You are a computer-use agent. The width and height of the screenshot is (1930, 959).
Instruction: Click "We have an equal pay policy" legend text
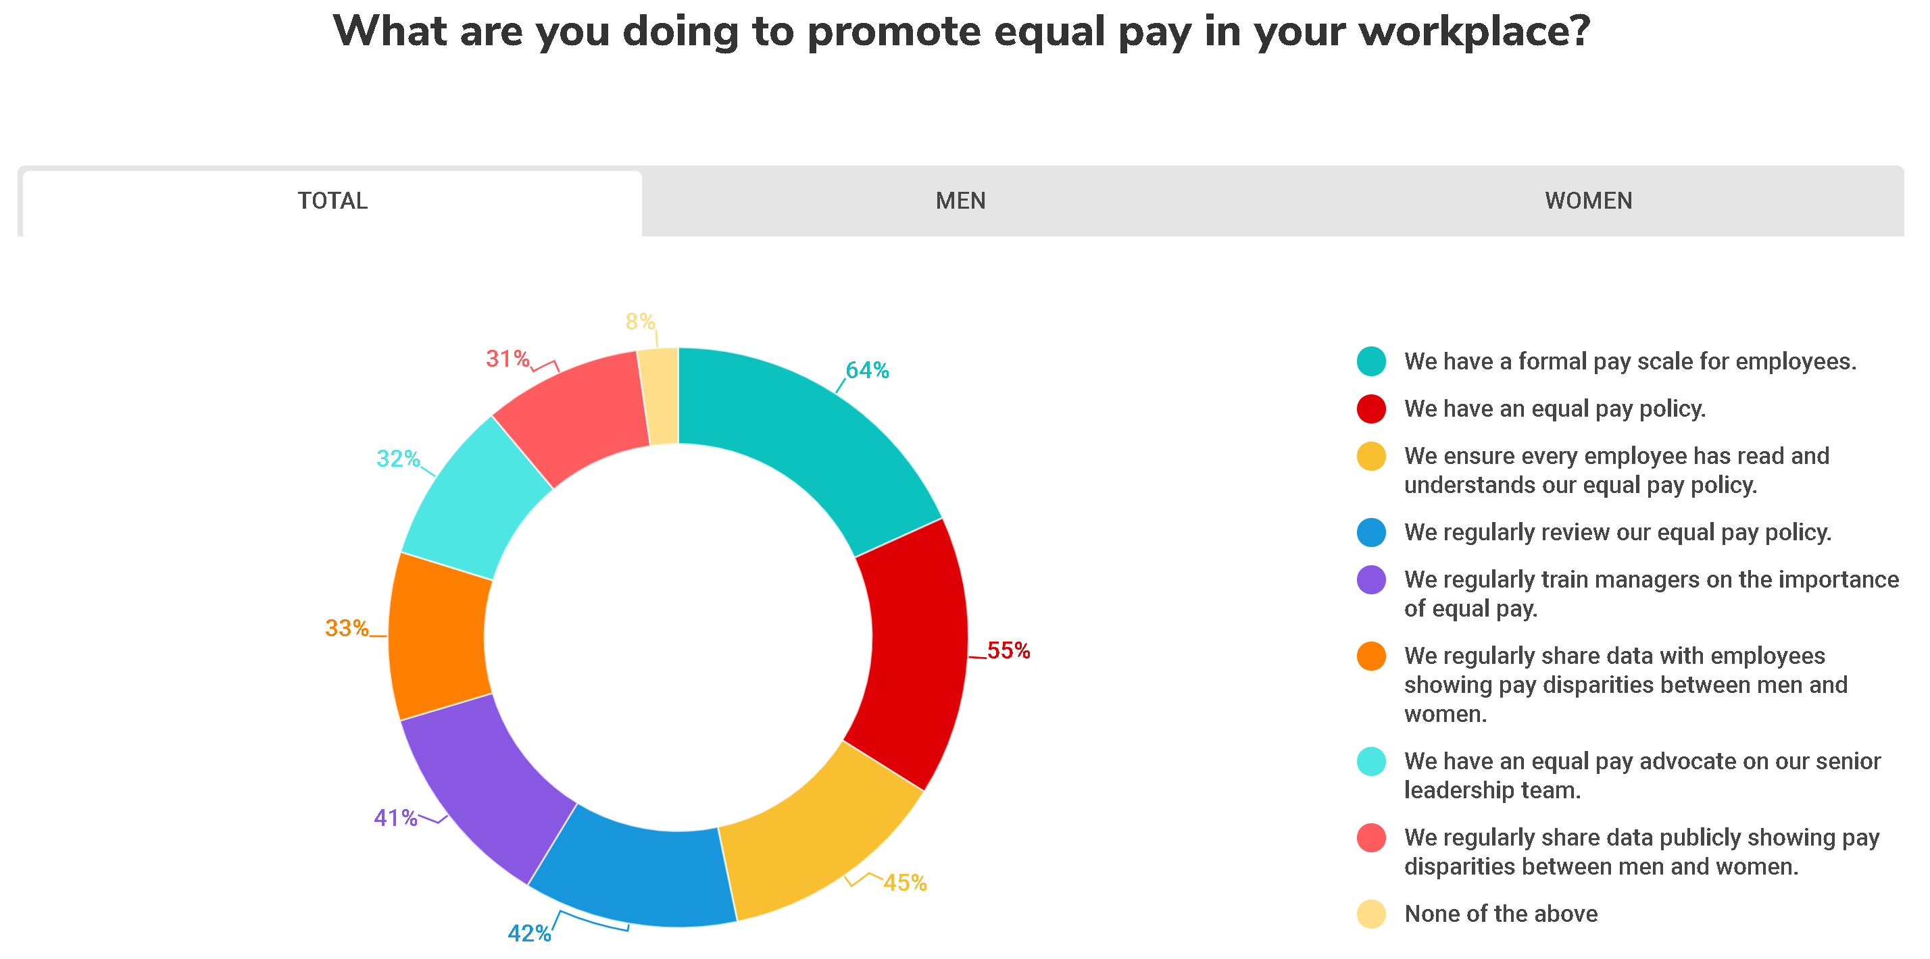1555,409
